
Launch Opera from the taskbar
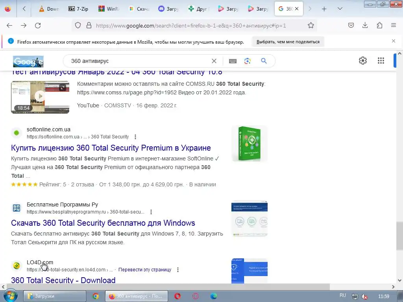177,296
